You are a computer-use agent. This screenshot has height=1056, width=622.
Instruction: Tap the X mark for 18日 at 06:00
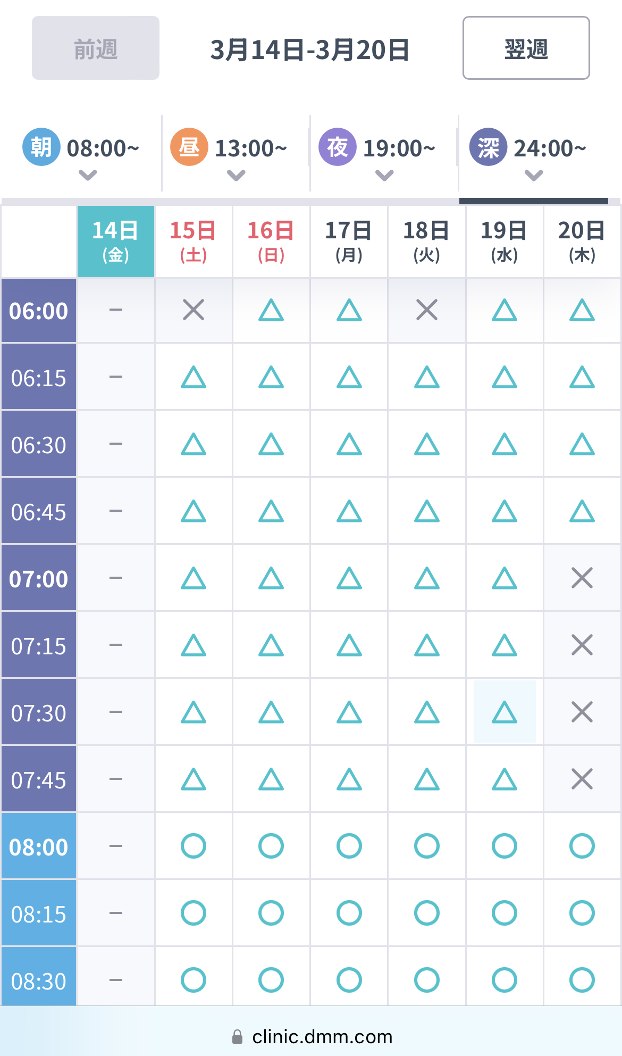point(427,310)
